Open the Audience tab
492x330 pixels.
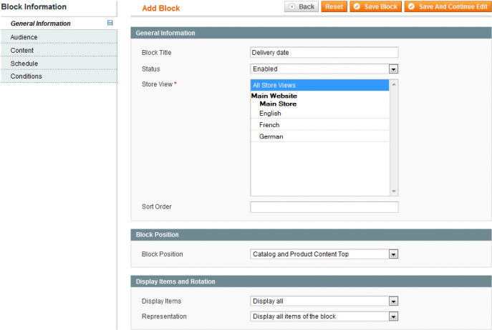point(59,37)
